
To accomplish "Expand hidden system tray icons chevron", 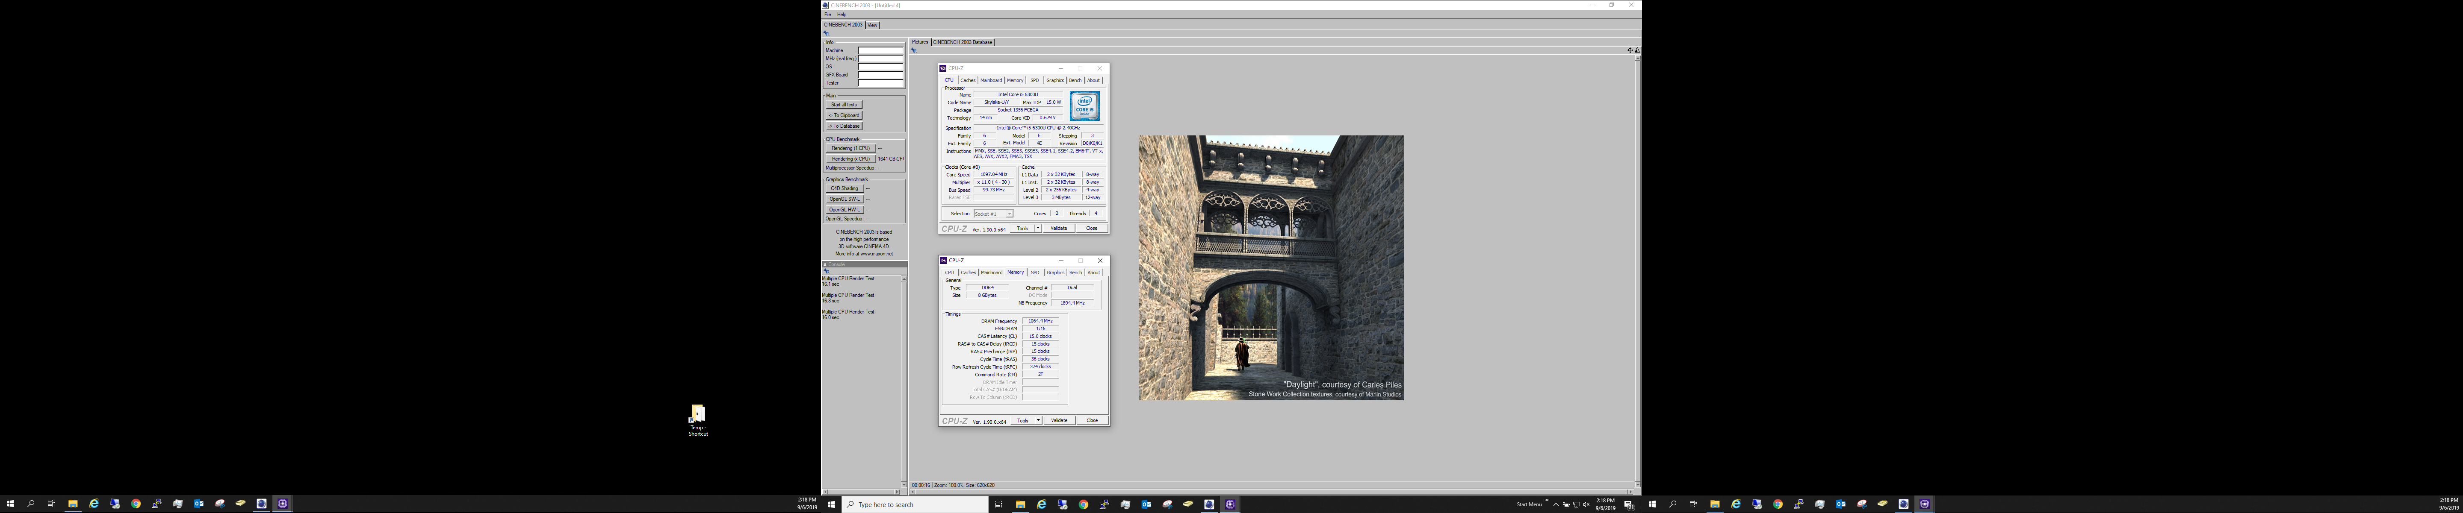I will [1556, 504].
